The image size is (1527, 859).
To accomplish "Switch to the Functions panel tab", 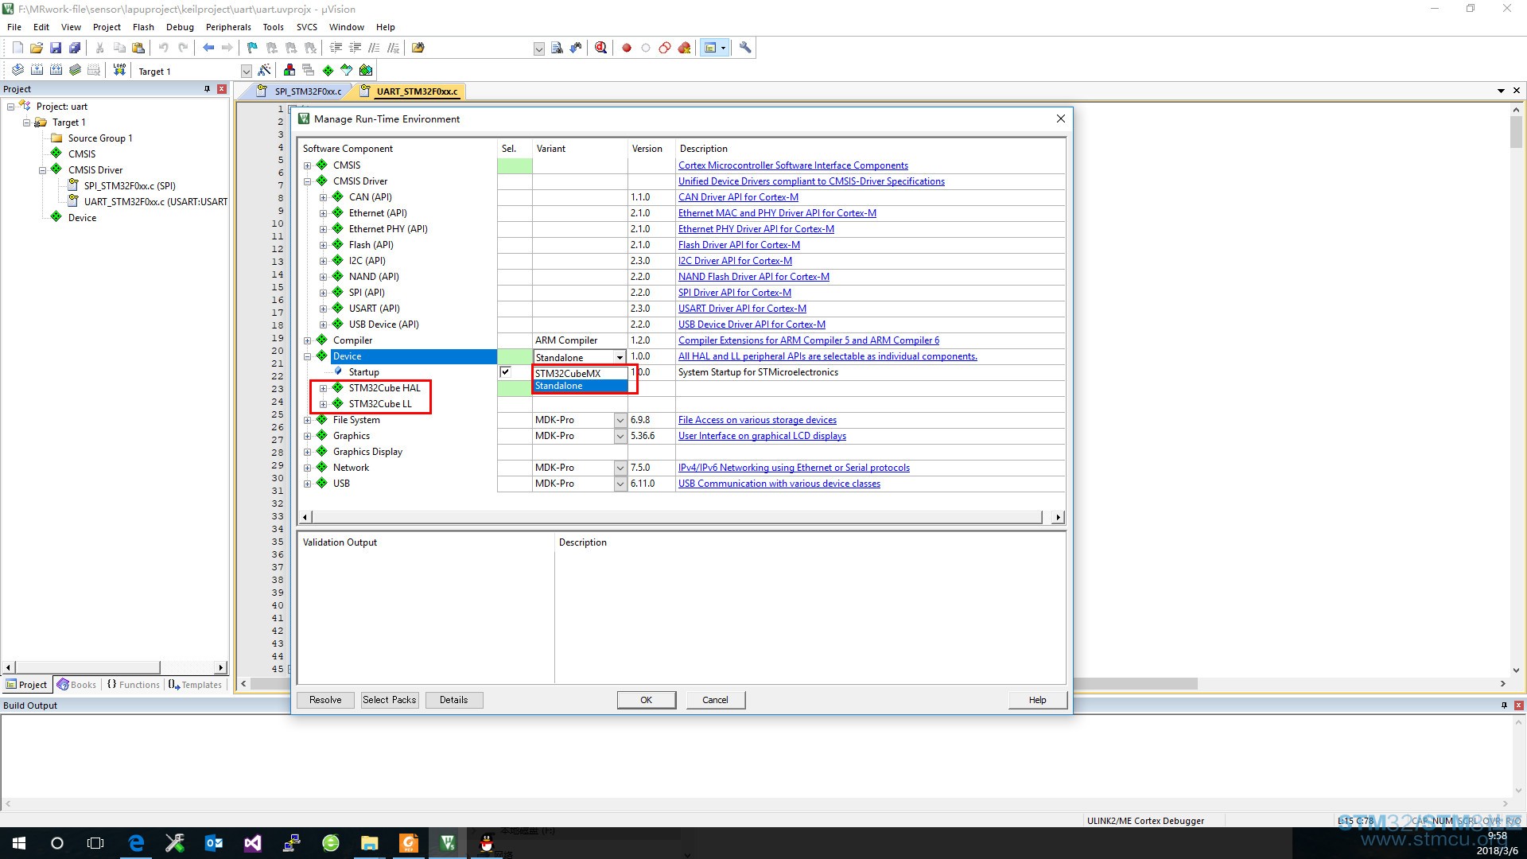I will pos(134,685).
